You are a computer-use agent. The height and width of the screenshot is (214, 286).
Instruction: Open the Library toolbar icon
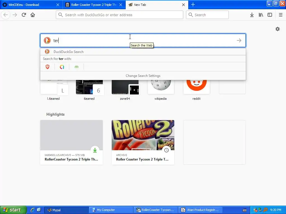tap(261, 15)
